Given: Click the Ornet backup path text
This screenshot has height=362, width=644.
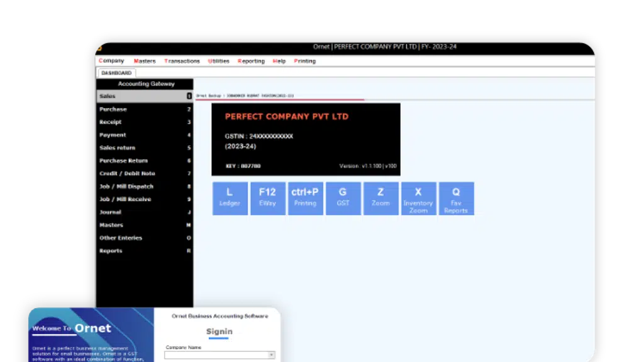Looking at the screenshot, I should 245,96.
